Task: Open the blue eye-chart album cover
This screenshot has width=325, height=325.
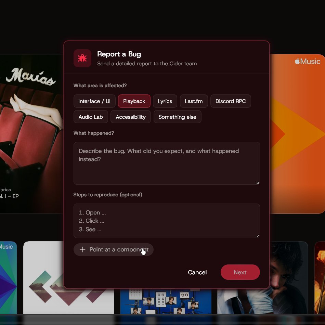Action: click(x=166, y=301)
